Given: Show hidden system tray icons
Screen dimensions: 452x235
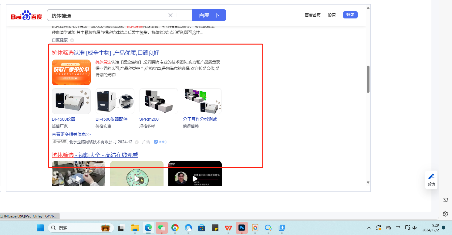Looking at the screenshot, I should (369, 228).
